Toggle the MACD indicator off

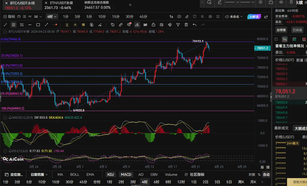point(126,175)
